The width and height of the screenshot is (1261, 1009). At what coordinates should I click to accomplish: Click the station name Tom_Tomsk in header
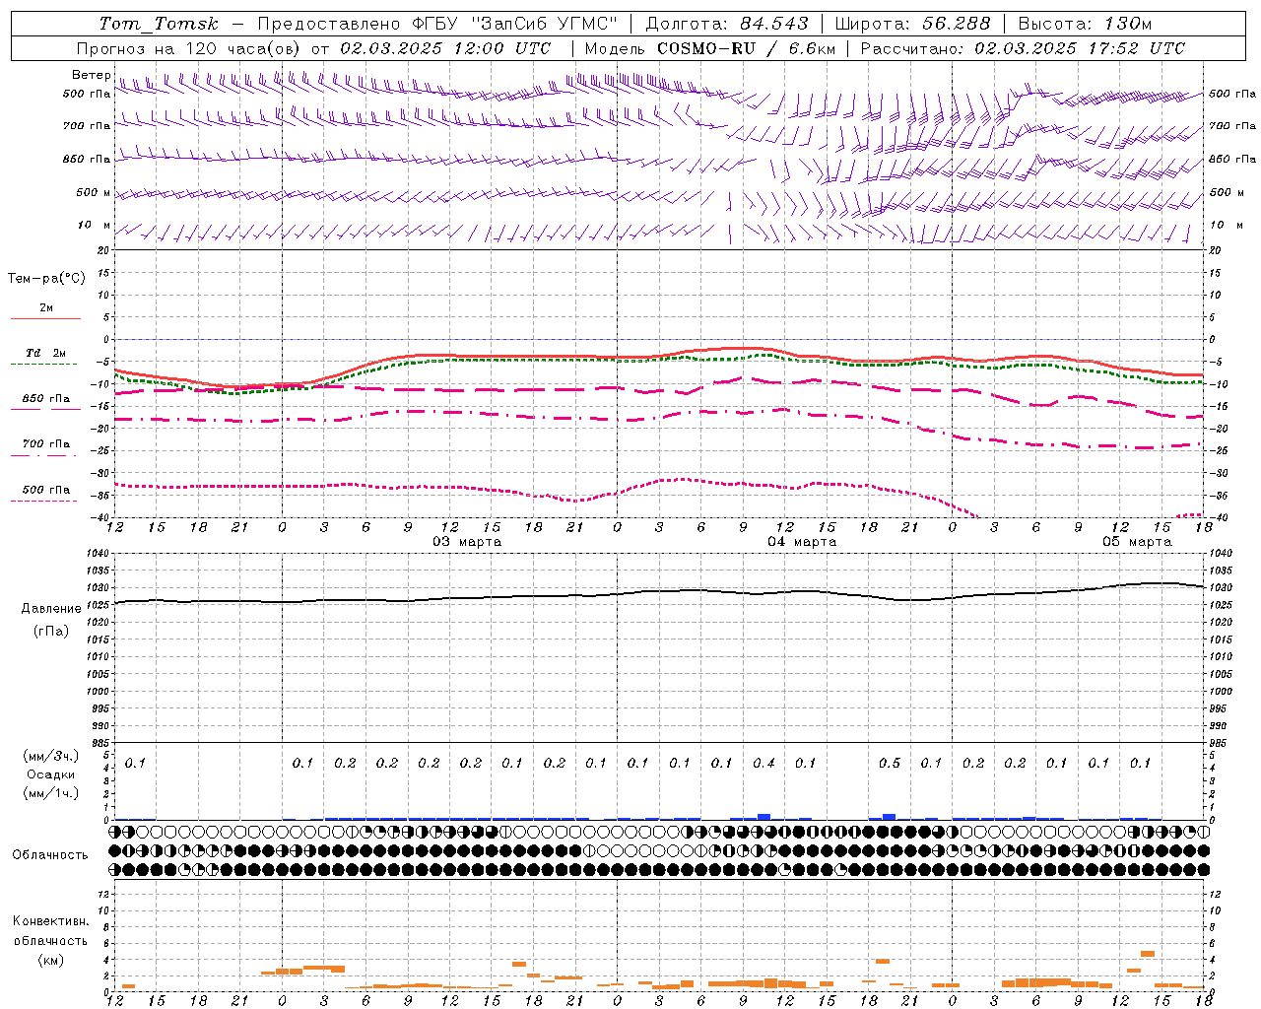159,24
